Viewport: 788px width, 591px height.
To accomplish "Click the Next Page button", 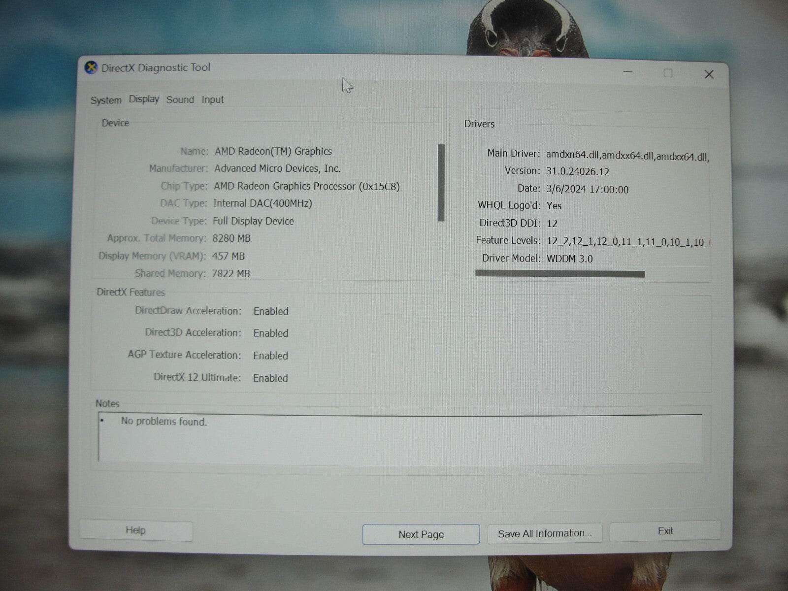I will (421, 534).
